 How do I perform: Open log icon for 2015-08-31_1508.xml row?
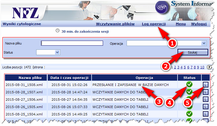click(x=205, y=85)
